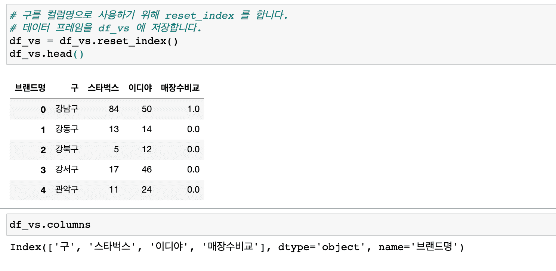Click the 매장수비교 value 1.0
556x271 pixels.
click(193, 109)
